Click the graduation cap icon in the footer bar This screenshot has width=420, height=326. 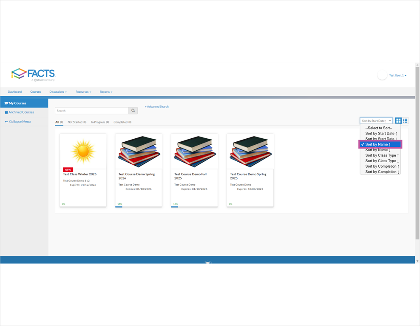[x=207, y=263]
